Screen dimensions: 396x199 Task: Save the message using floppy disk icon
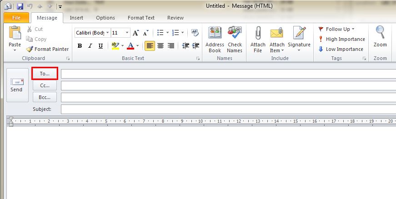[20, 7]
